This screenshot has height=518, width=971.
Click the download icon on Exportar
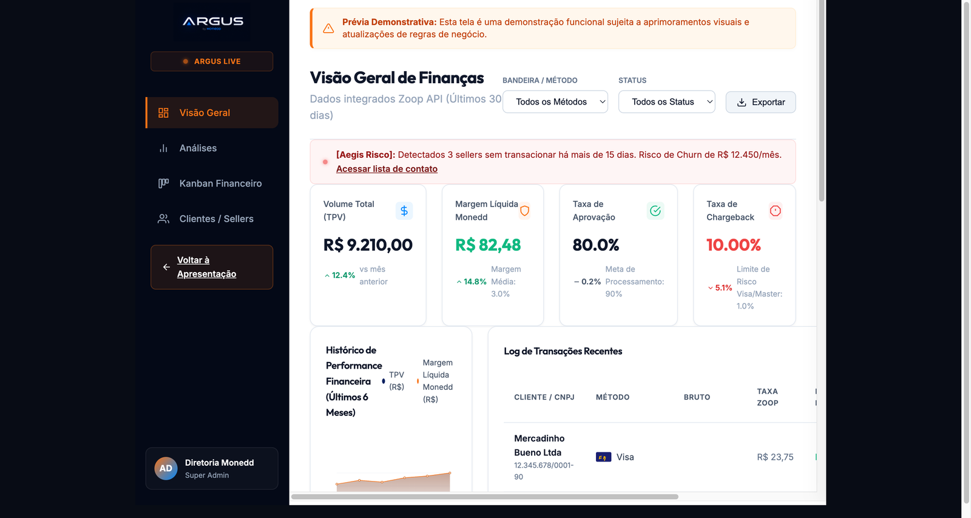[x=742, y=103]
